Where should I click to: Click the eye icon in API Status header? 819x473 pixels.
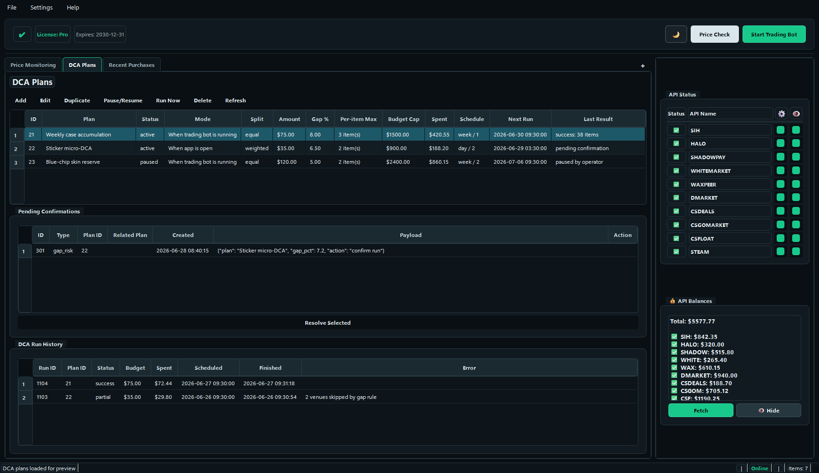[796, 114]
